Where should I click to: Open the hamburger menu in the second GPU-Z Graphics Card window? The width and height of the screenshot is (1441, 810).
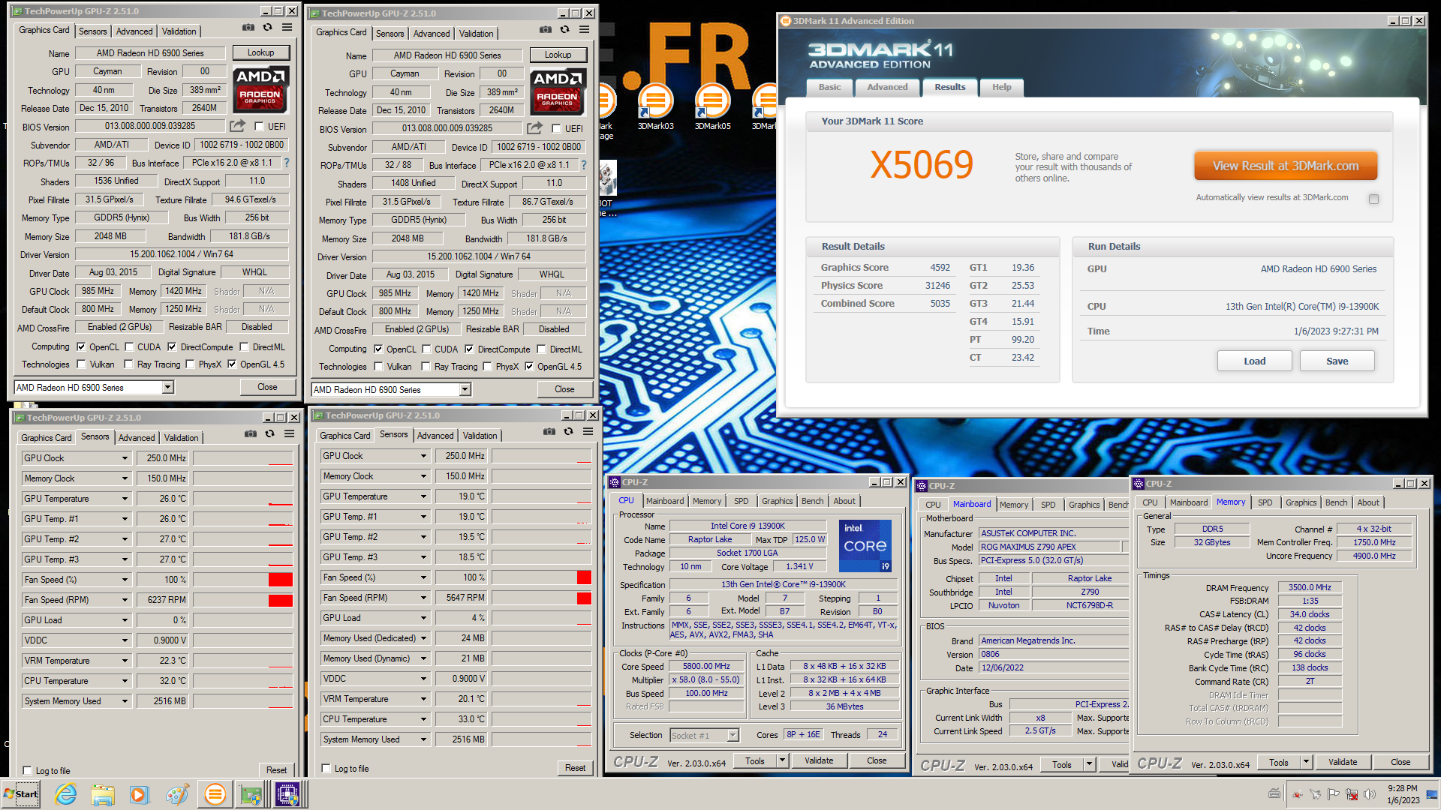[x=584, y=30]
